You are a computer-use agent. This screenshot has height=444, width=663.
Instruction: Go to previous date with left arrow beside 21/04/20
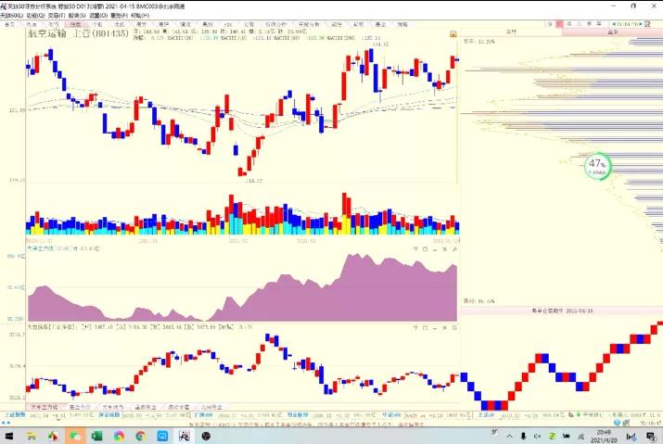[x=613, y=24]
